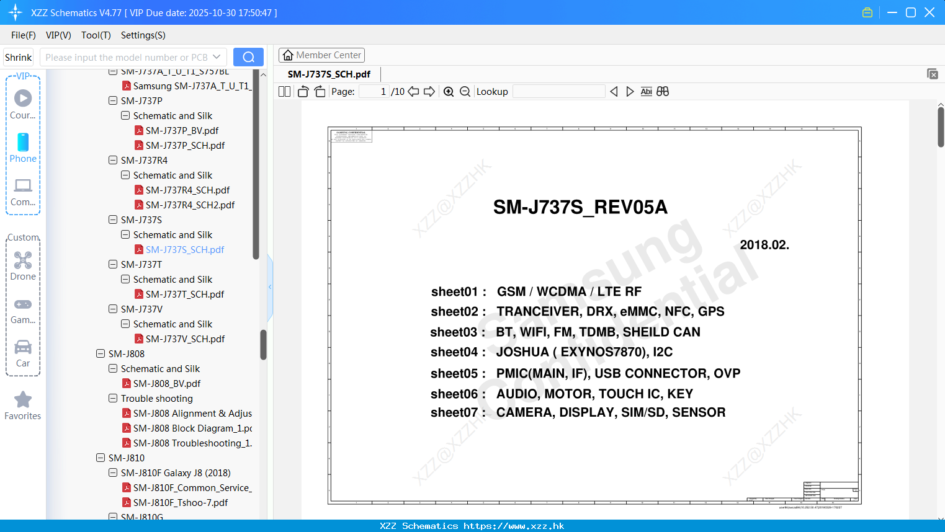Viewport: 945px width, 532px height.
Task: Open SM-J737P_BV.pdf
Action: pos(182,130)
